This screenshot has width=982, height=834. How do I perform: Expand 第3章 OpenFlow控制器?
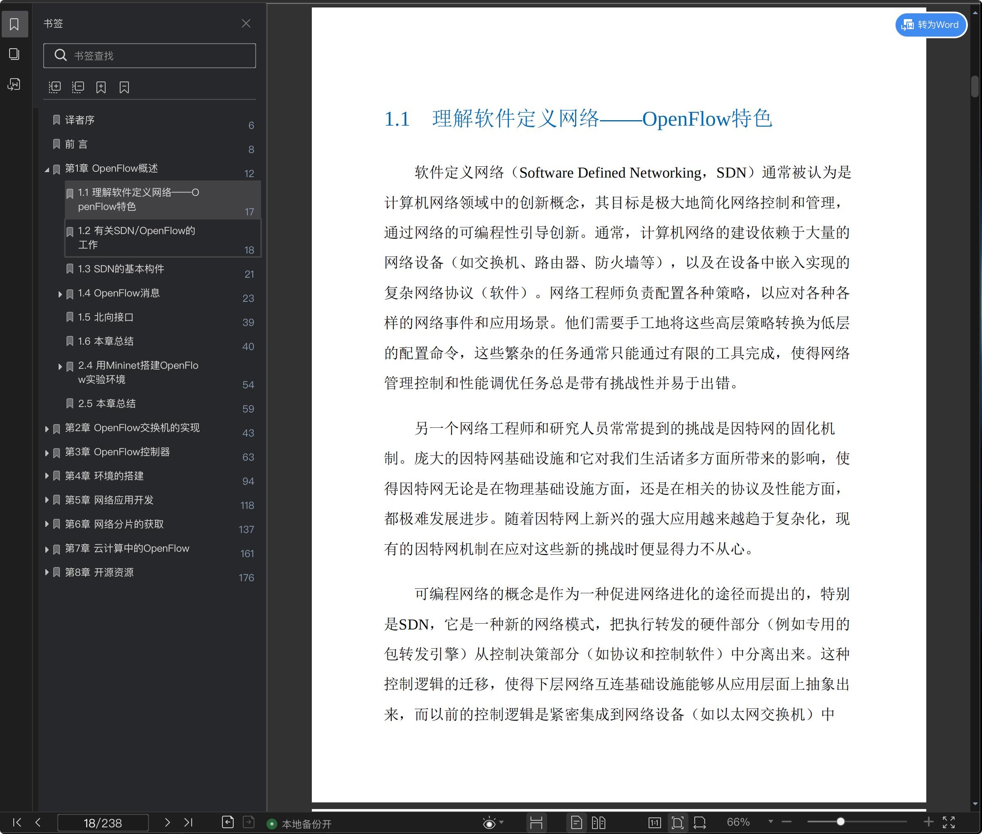[47, 453]
